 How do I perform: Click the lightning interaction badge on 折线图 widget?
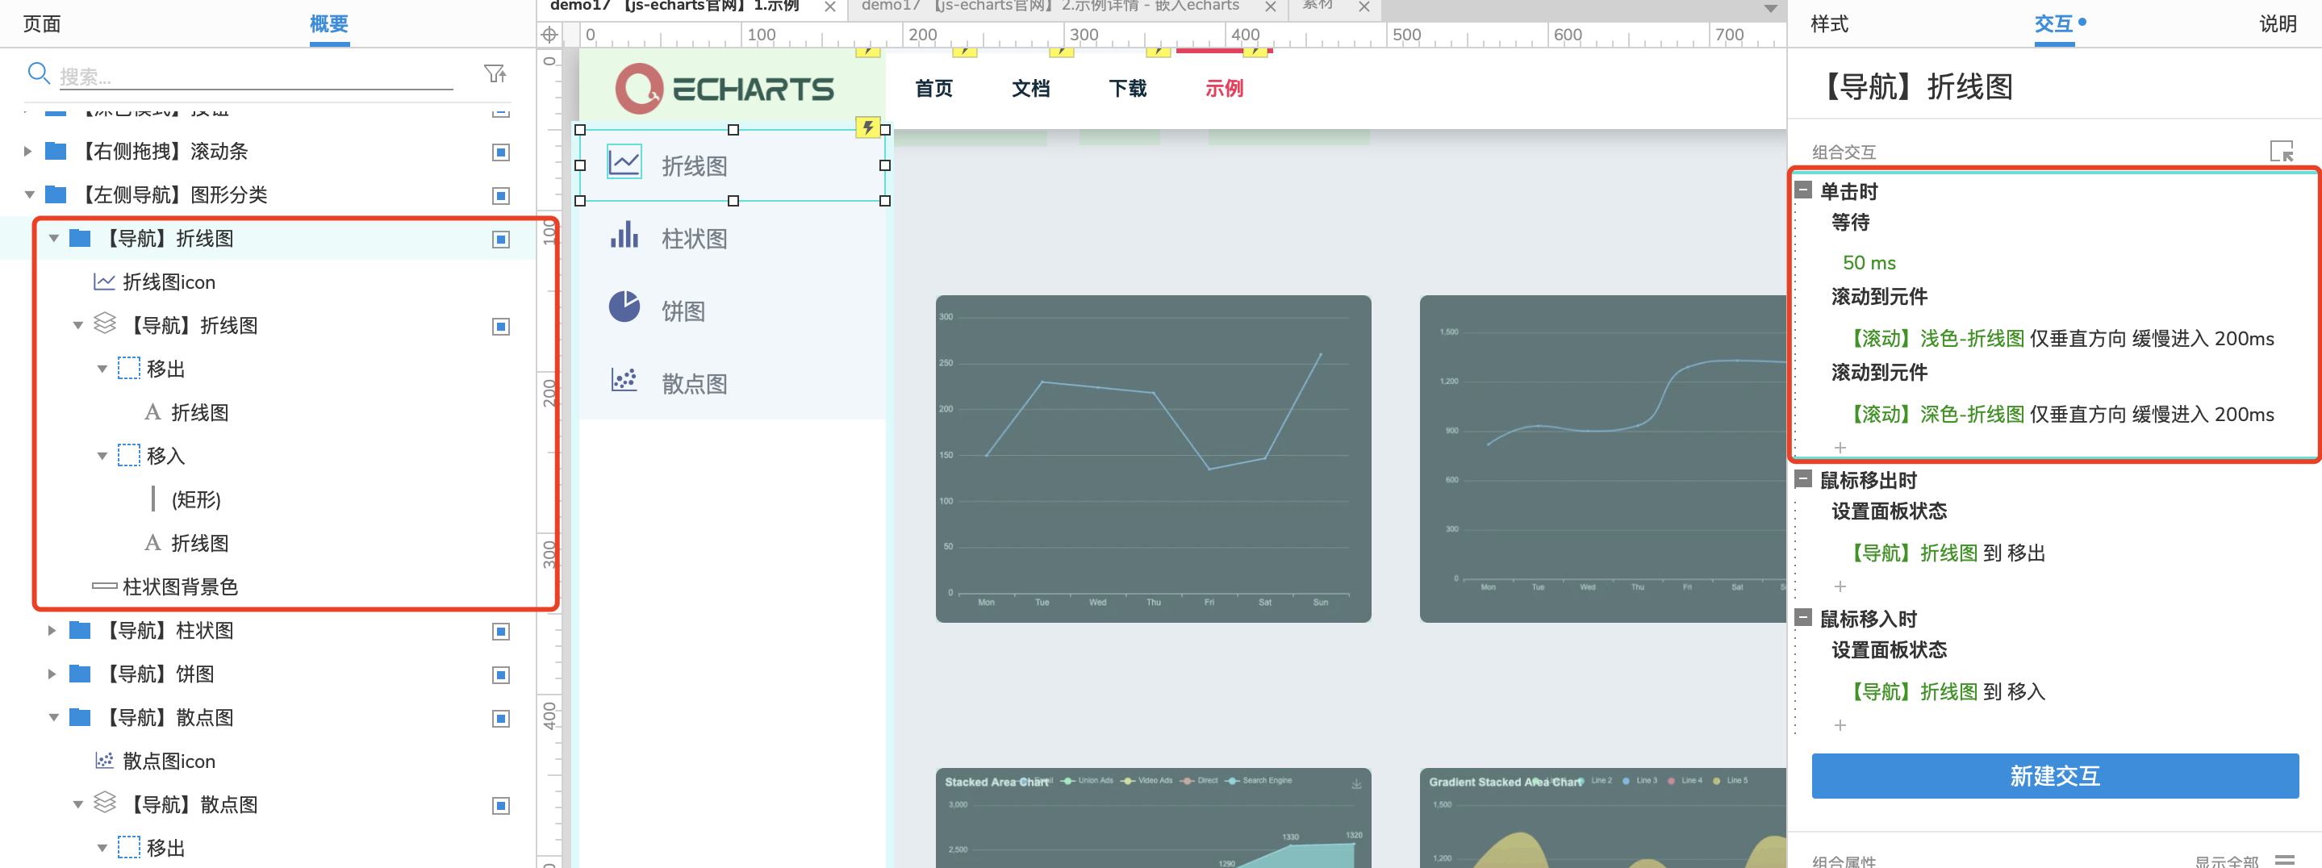pyautogui.click(x=867, y=127)
